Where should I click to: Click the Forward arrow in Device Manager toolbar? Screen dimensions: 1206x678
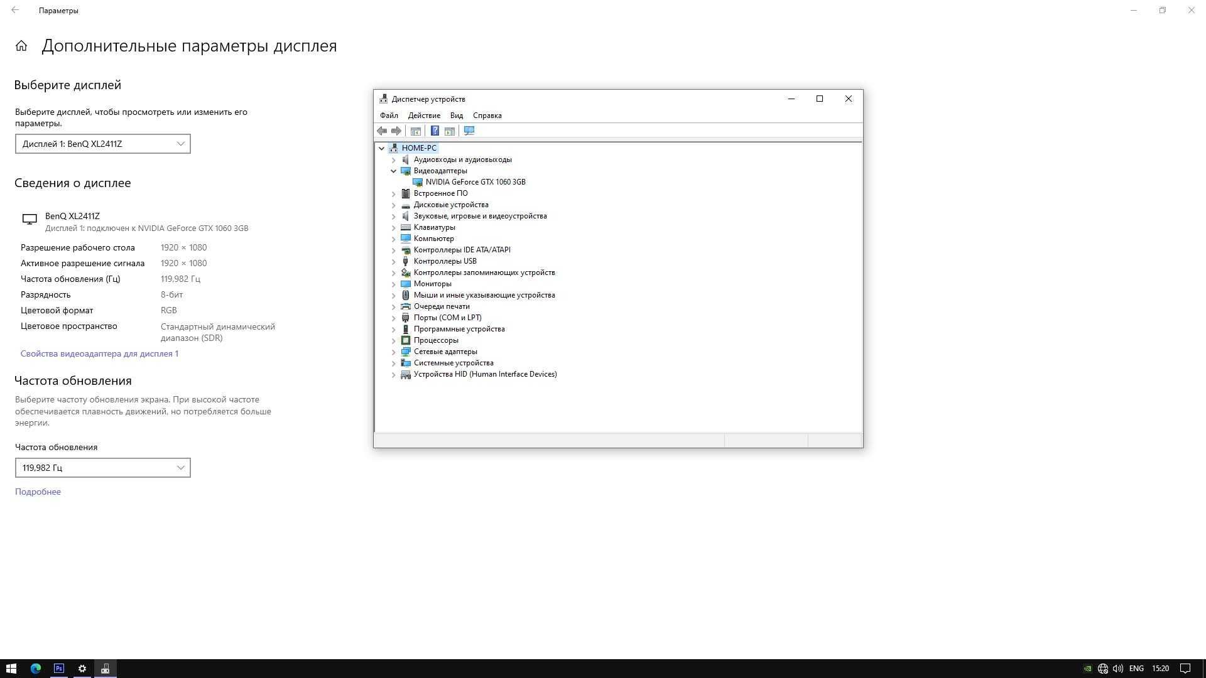pos(396,131)
